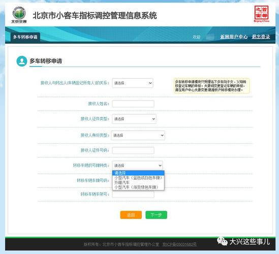
Task: Choose 小型汽车（蓝色或白色车牌） option
Action: coord(138,178)
